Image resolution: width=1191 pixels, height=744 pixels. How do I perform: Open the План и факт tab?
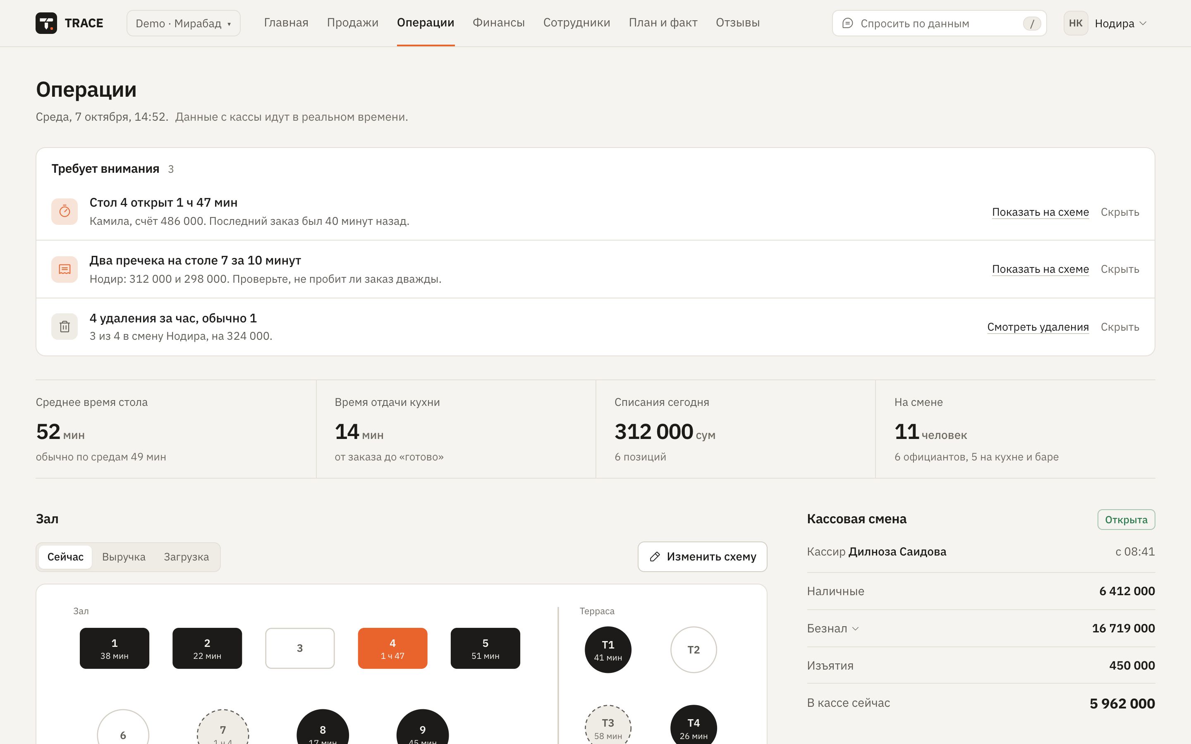click(663, 23)
